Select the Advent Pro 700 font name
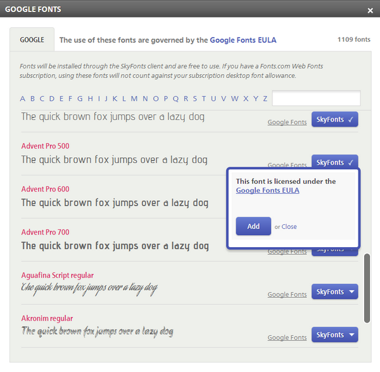The width and height of the screenshot is (380, 372). tap(46, 233)
